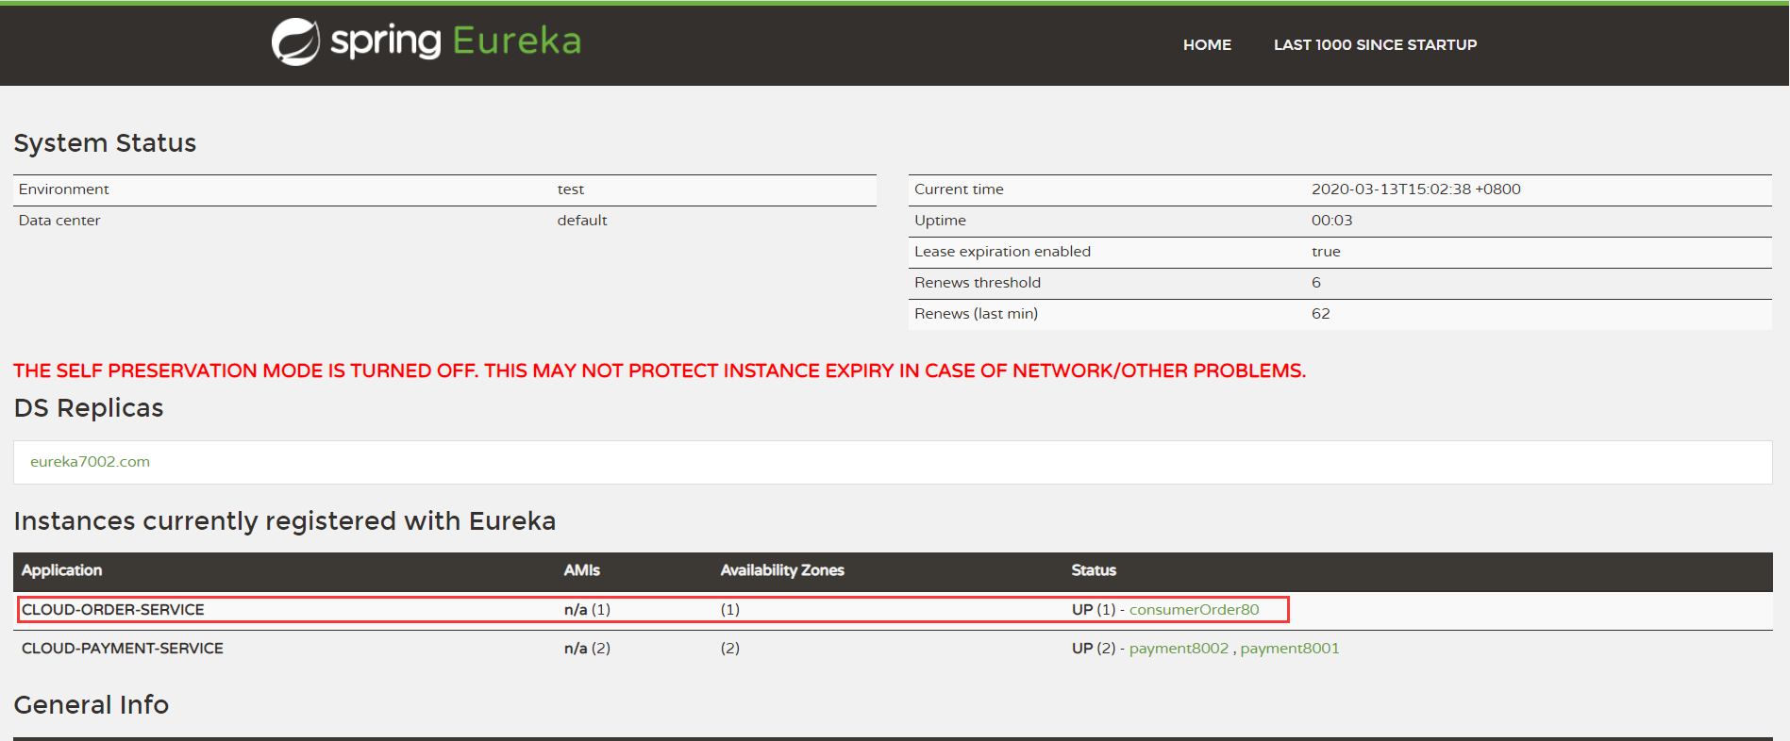
Task: Open the consumerOrder80 instance link
Action: 1194,610
